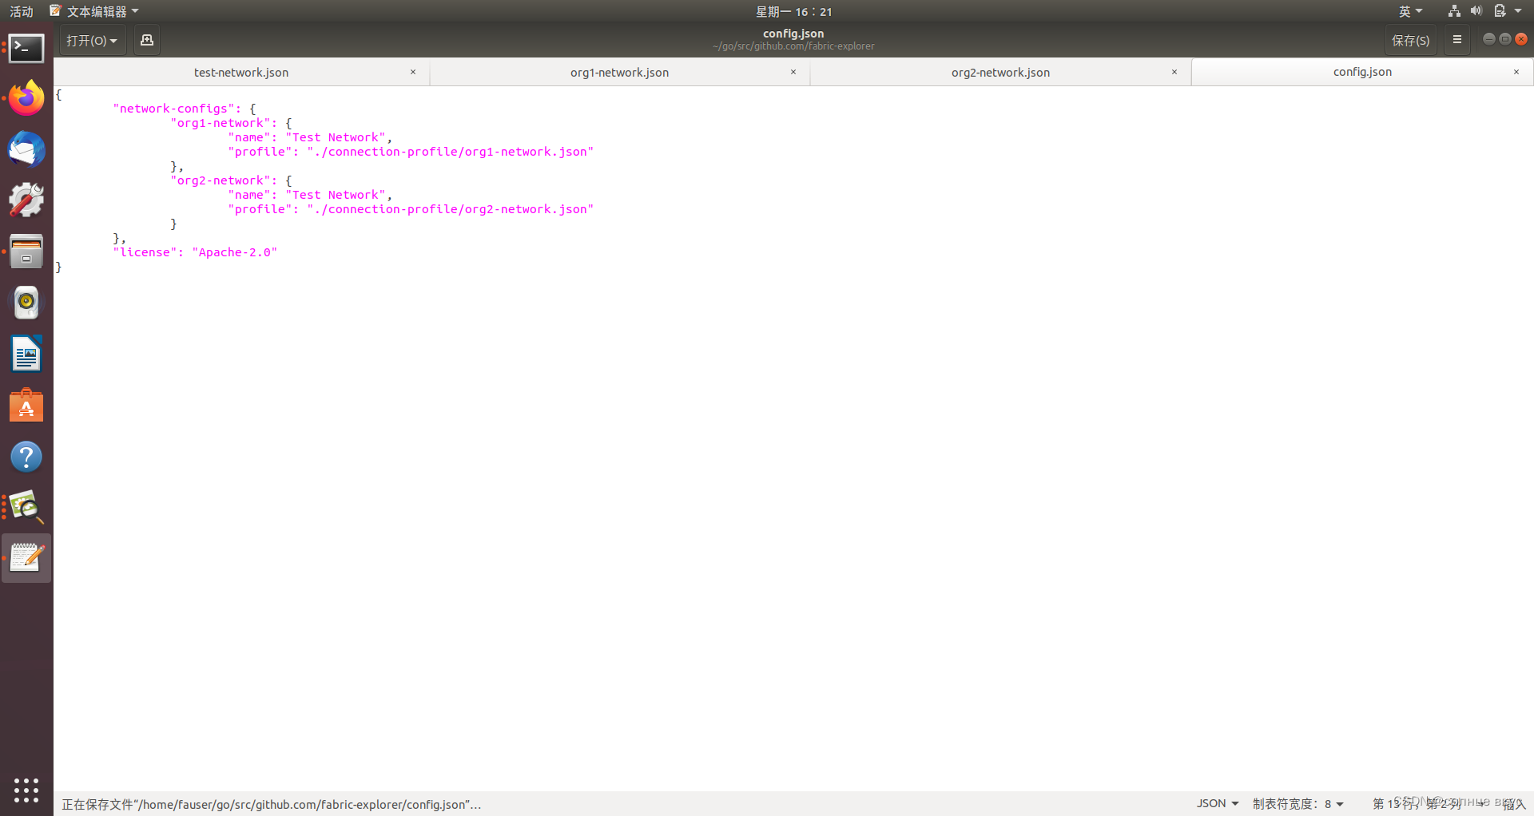The height and width of the screenshot is (816, 1534).
Task: Click the cursor position indicator in status bar
Action: (x=1417, y=803)
